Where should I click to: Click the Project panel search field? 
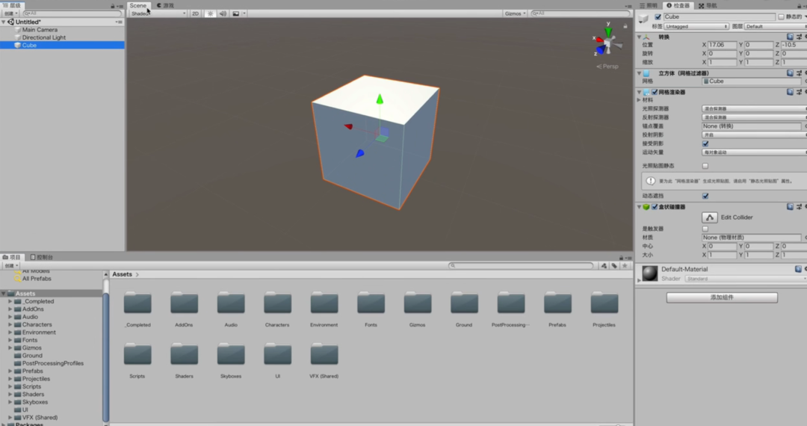521,265
